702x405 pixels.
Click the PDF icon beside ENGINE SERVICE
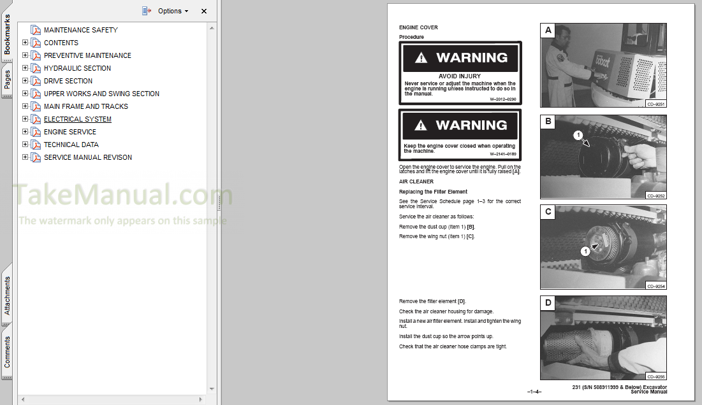37,132
